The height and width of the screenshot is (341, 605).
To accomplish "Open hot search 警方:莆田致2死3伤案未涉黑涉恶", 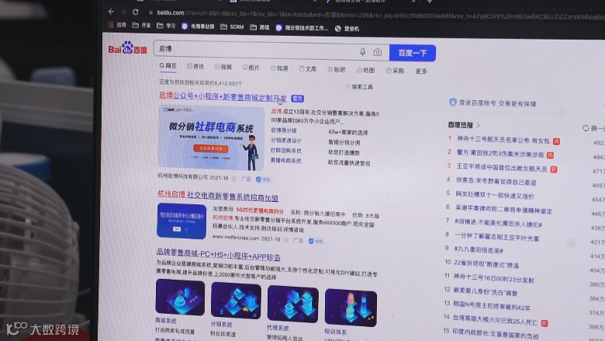I will click(x=500, y=154).
